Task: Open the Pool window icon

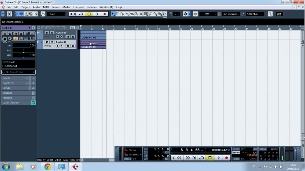Action: point(31,14)
